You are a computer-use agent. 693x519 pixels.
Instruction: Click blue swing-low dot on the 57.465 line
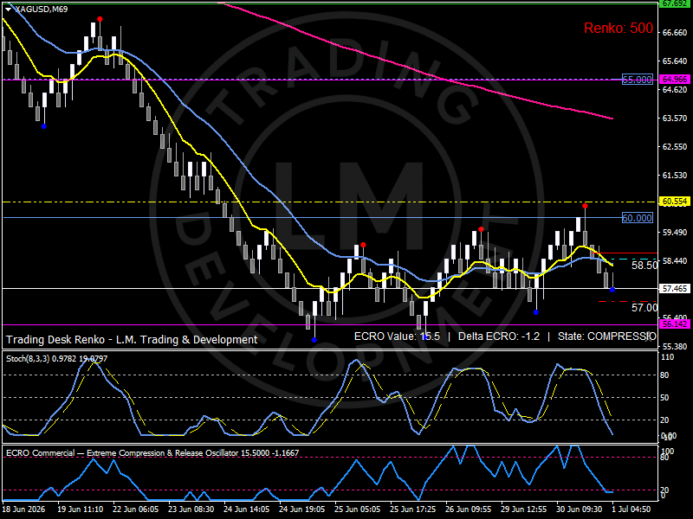(612, 290)
